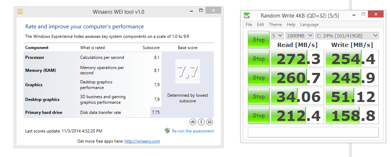
Task: Click the Base score column header
Action: (188, 48)
